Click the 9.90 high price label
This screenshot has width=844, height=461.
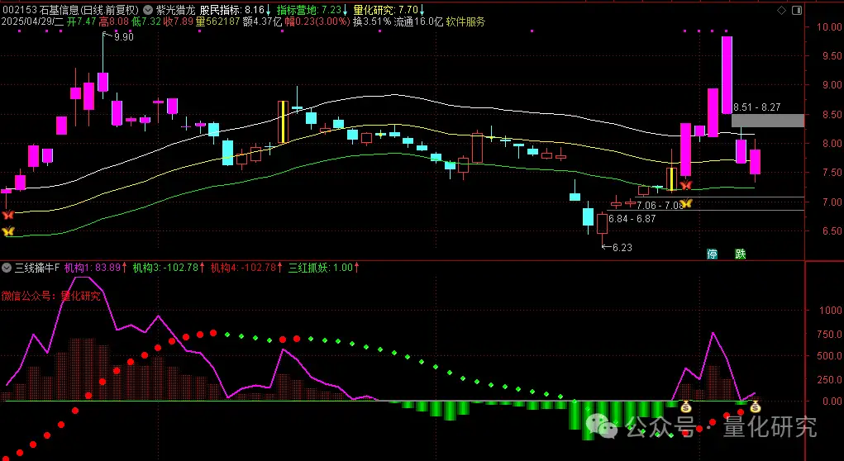pyautogui.click(x=124, y=37)
